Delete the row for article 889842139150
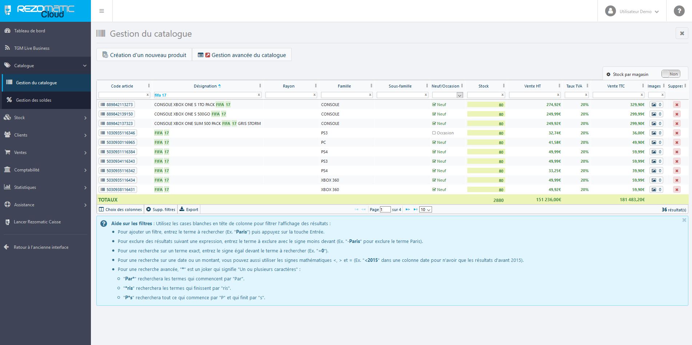The image size is (692, 345). (x=677, y=114)
